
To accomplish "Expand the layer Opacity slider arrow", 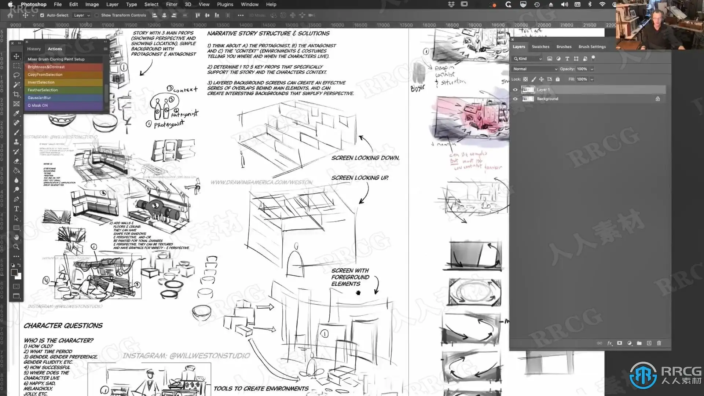I will tap(592, 69).
